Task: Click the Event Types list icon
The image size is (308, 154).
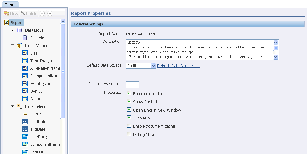Action: coord(25,84)
